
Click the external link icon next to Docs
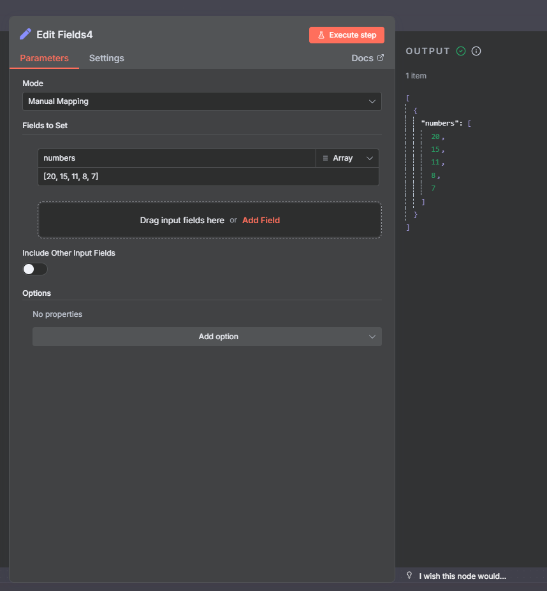pyautogui.click(x=381, y=57)
